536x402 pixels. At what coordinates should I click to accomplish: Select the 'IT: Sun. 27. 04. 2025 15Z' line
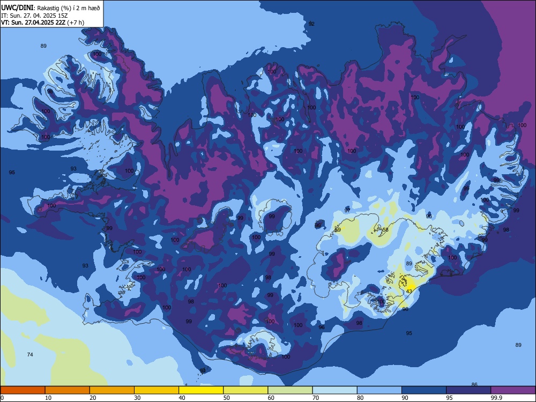tap(34, 16)
